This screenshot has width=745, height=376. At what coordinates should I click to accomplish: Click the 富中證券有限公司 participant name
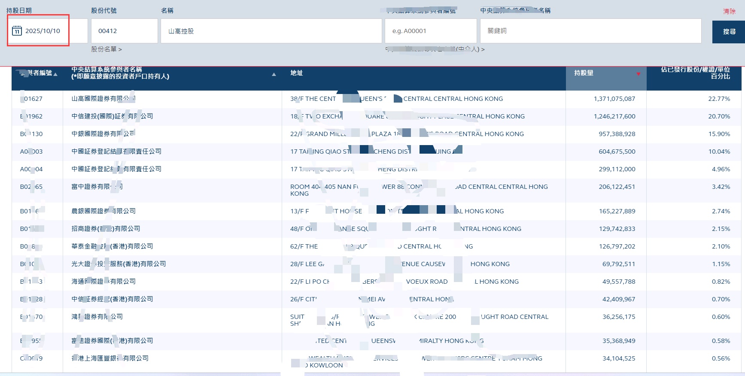click(97, 187)
